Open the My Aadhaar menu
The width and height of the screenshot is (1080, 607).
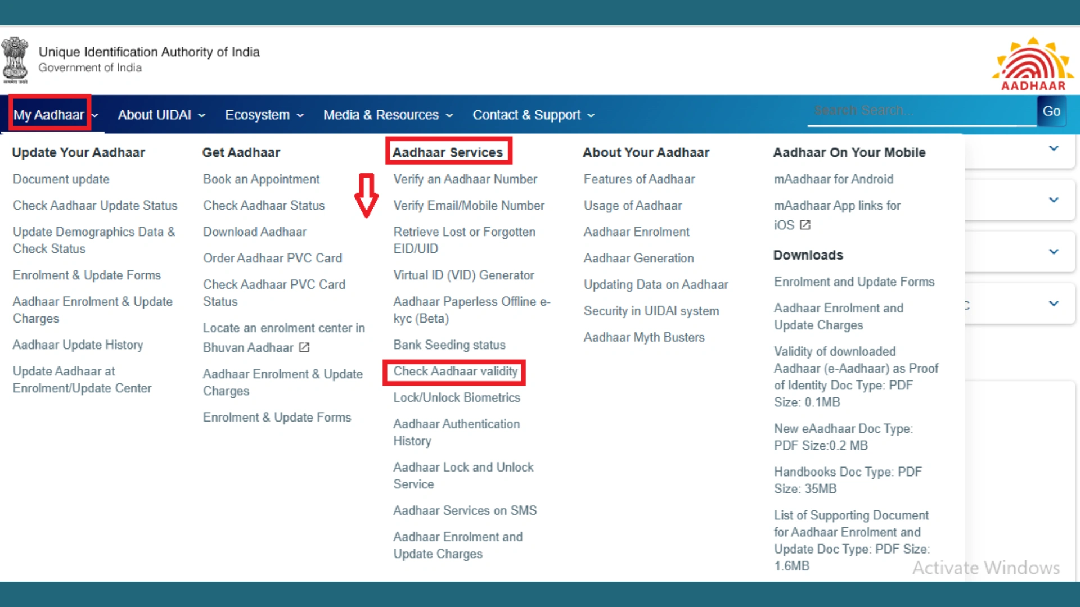point(49,115)
